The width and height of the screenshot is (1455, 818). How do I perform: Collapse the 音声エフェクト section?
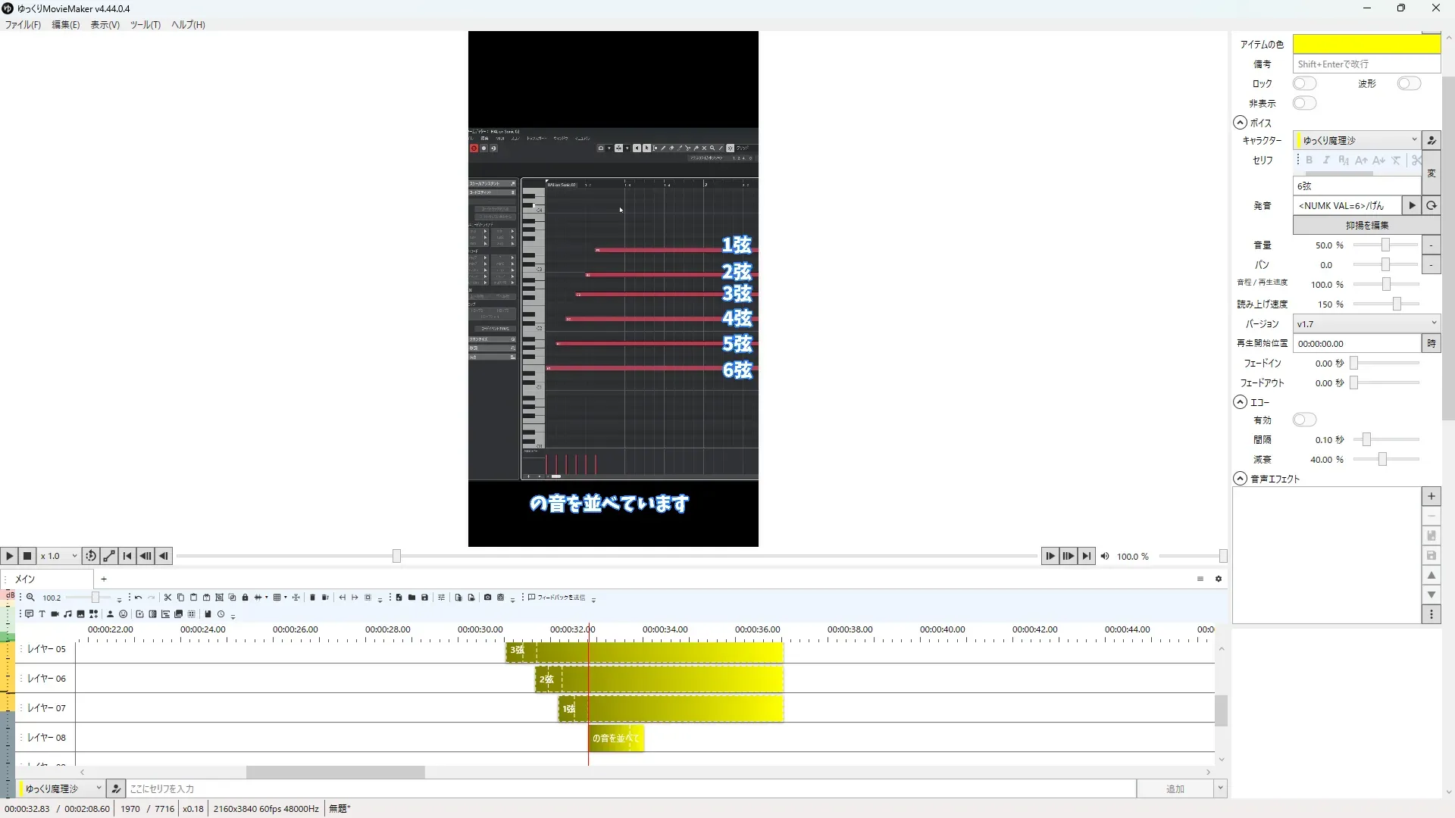click(x=1240, y=479)
